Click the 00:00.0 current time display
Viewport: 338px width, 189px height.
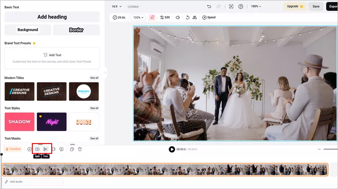point(181,149)
